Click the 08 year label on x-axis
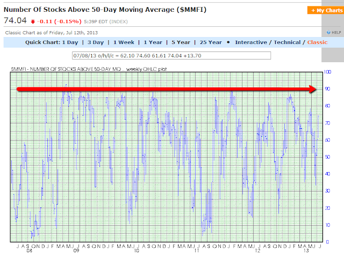The width and height of the screenshot is (344, 259). click(x=30, y=250)
